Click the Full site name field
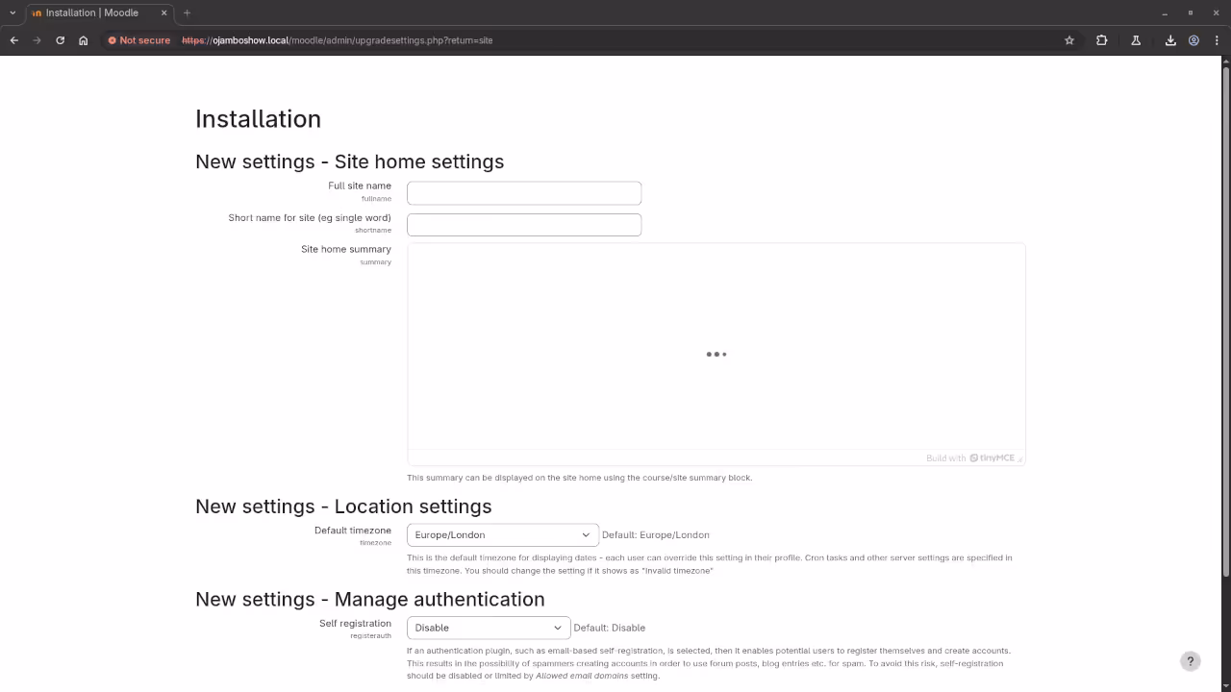1231x692 pixels. [524, 193]
